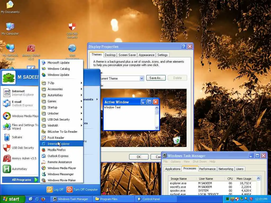Viewport: 271px width, 203px height.
Task: Open USB Disk Security desktop shortcut
Action: pos(72,30)
